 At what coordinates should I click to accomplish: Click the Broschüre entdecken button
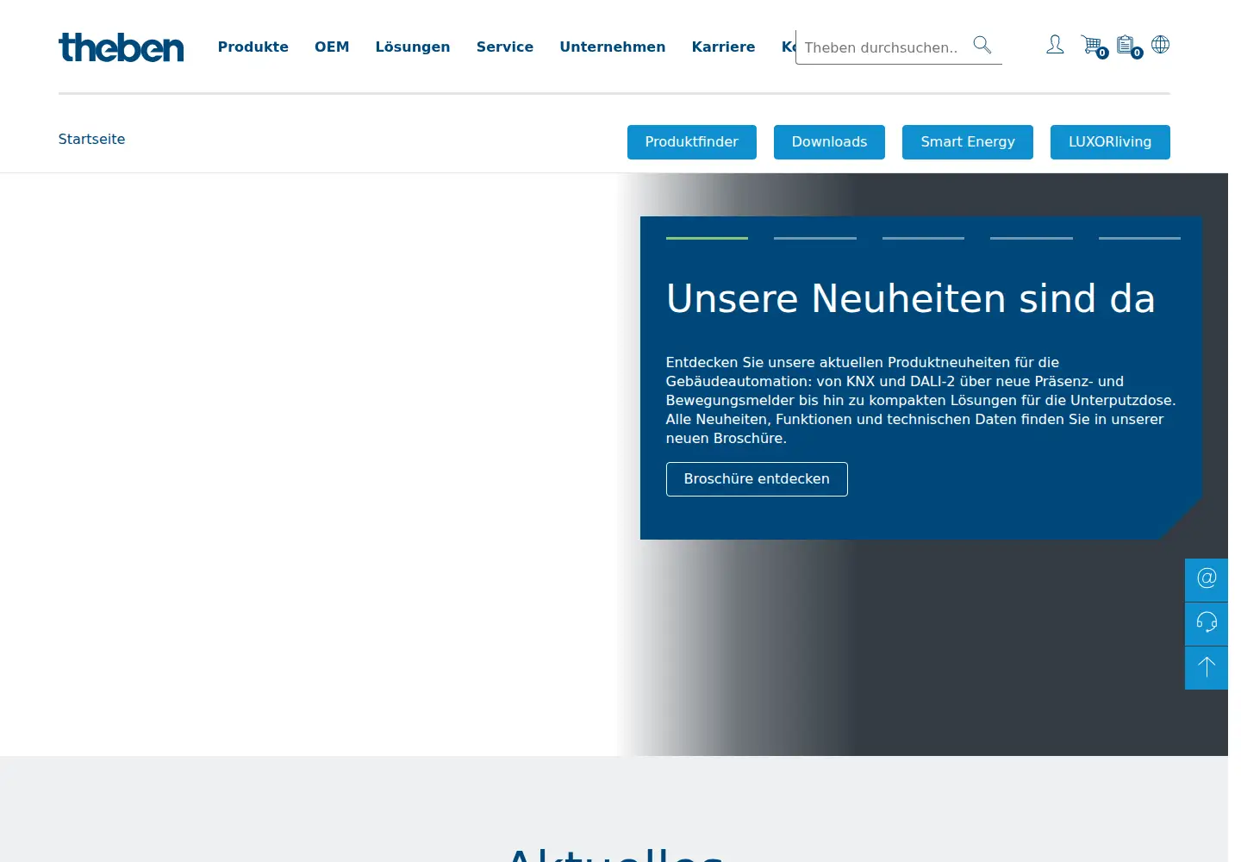click(x=757, y=479)
